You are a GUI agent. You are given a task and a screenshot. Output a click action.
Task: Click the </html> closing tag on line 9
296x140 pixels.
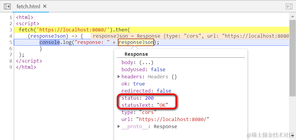click(26, 67)
